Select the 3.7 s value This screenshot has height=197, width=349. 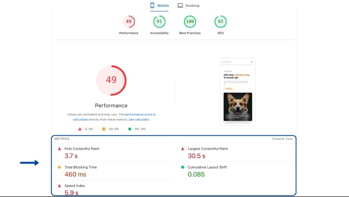(x=71, y=156)
